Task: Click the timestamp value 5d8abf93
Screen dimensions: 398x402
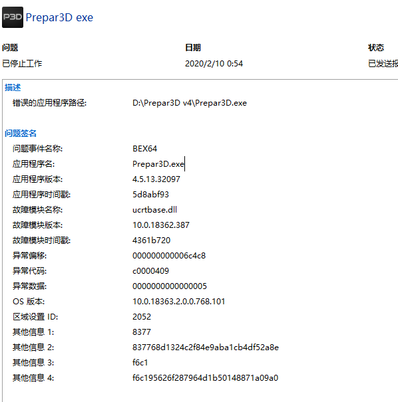Action: point(150,195)
